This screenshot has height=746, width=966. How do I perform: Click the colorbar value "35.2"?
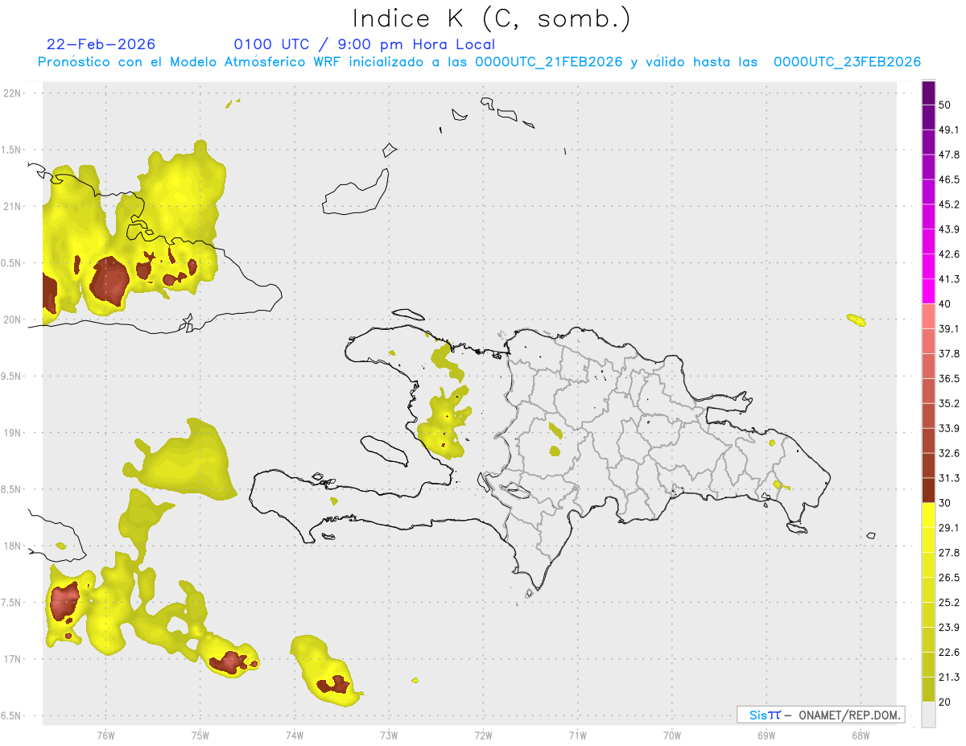point(949,404)
